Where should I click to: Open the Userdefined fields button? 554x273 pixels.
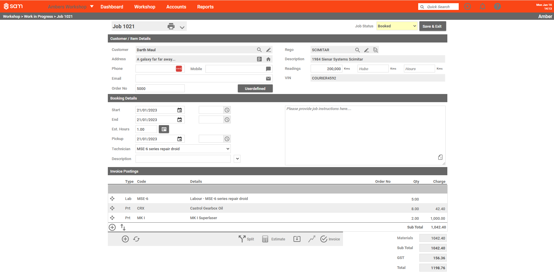255,88
